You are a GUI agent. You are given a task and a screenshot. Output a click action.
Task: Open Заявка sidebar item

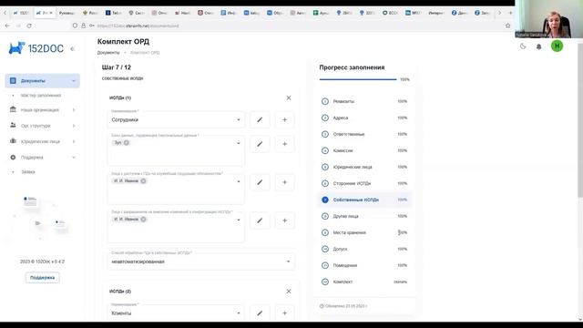coord(28,172)
